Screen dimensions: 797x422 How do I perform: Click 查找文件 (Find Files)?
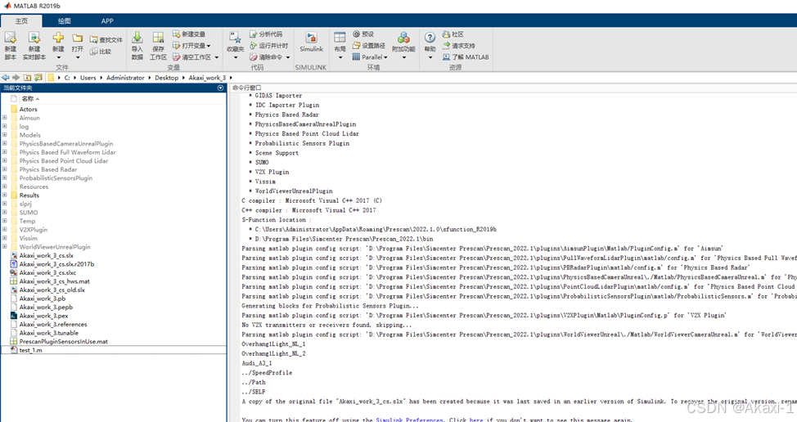pyautogui.click(x=106, y=39)
